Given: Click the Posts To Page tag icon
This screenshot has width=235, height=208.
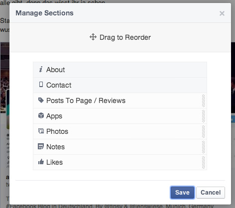Looking at the screenshot, I should pos(41,100).
